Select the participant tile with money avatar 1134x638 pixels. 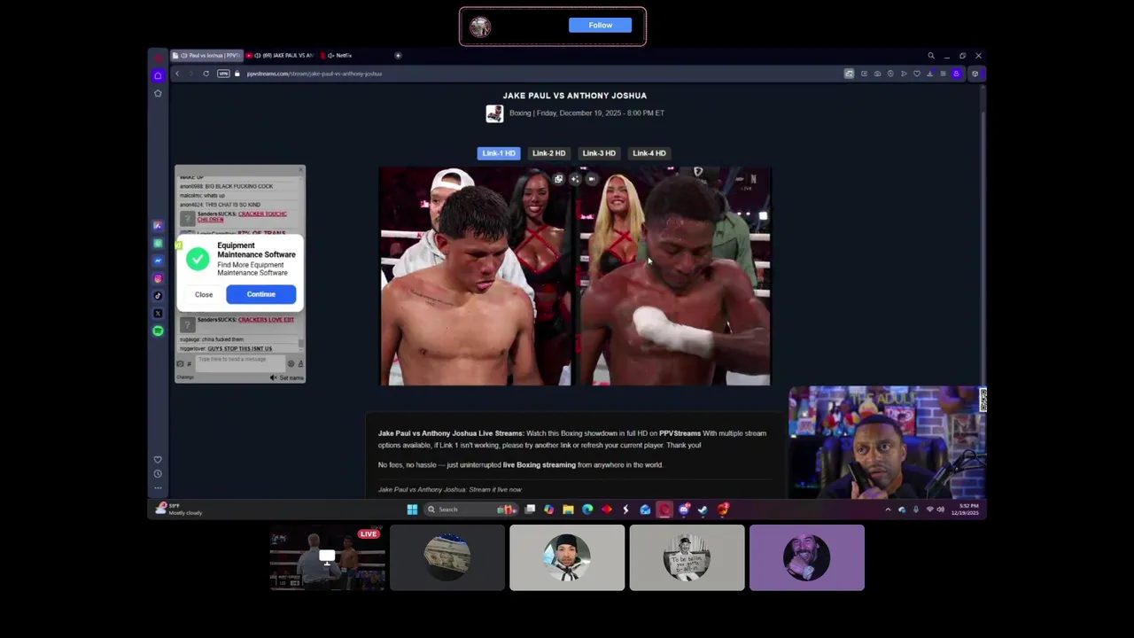(x=447, y=557)
